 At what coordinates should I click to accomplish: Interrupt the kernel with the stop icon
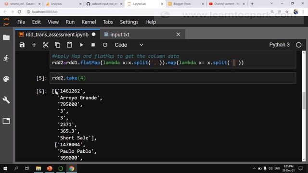(93, 45)
